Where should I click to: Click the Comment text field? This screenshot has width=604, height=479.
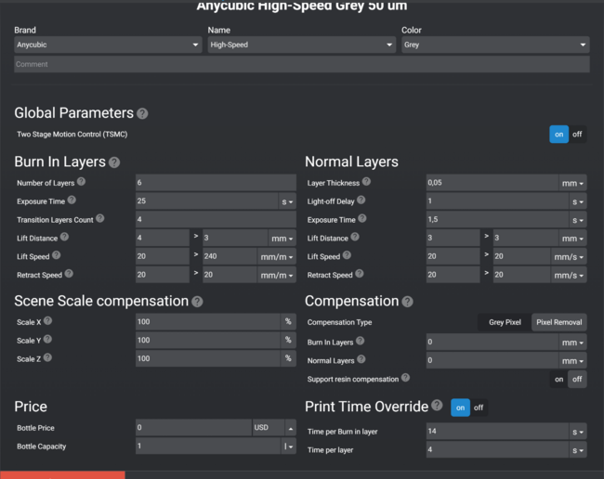[301, 64]
